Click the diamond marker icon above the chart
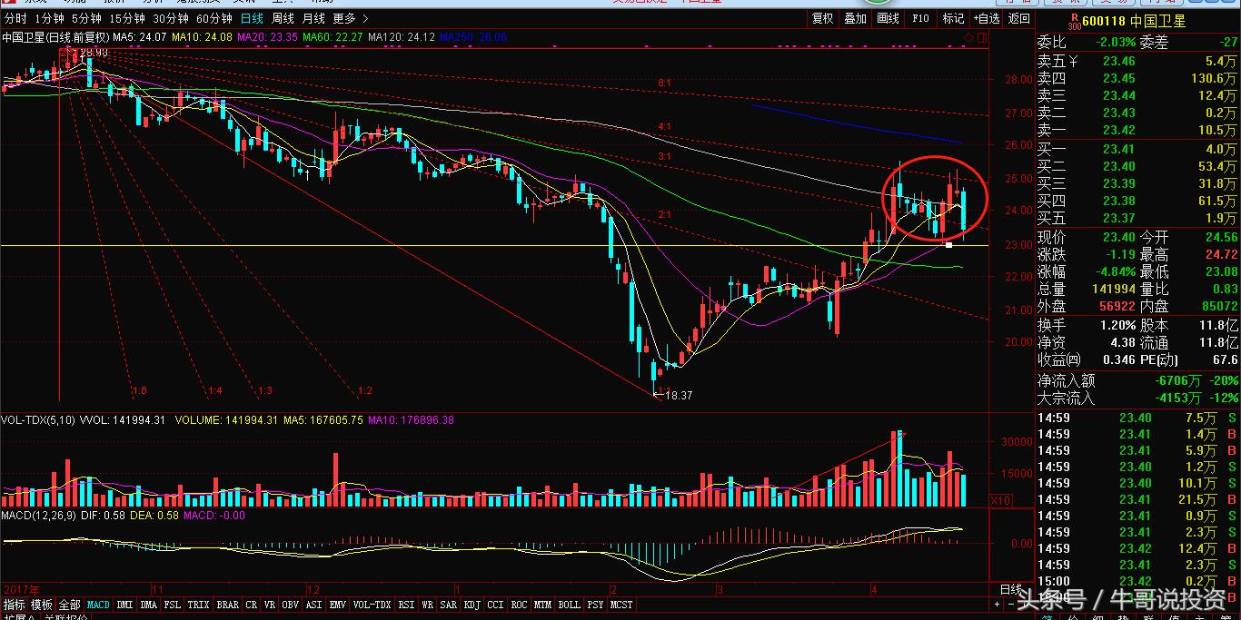This screenshot has height=620, width=1241. click(x=969, y=37)
